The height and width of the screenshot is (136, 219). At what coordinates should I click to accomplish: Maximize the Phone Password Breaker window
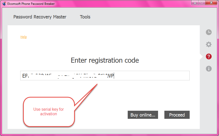(x=202, y=3)
